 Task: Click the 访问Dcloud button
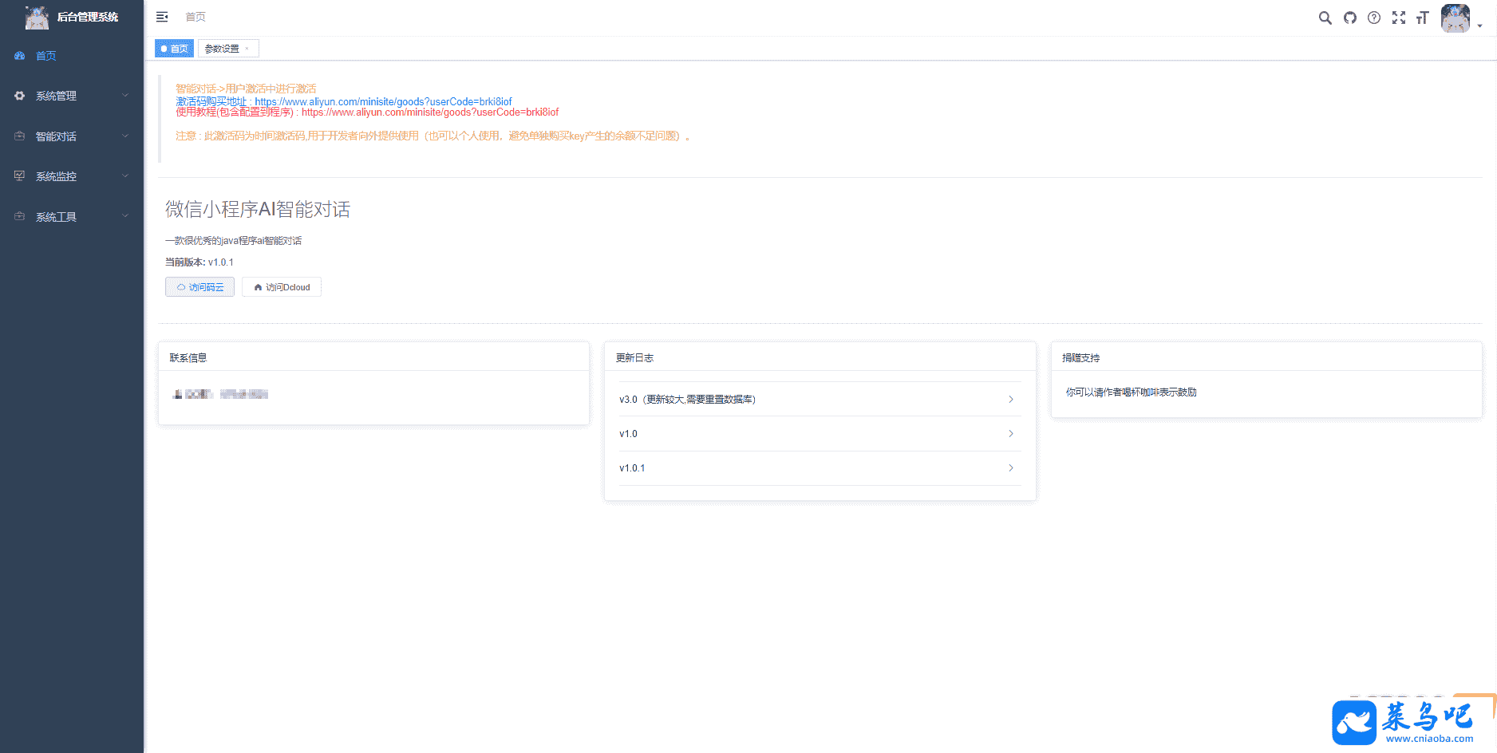click(x=282, y=287)
